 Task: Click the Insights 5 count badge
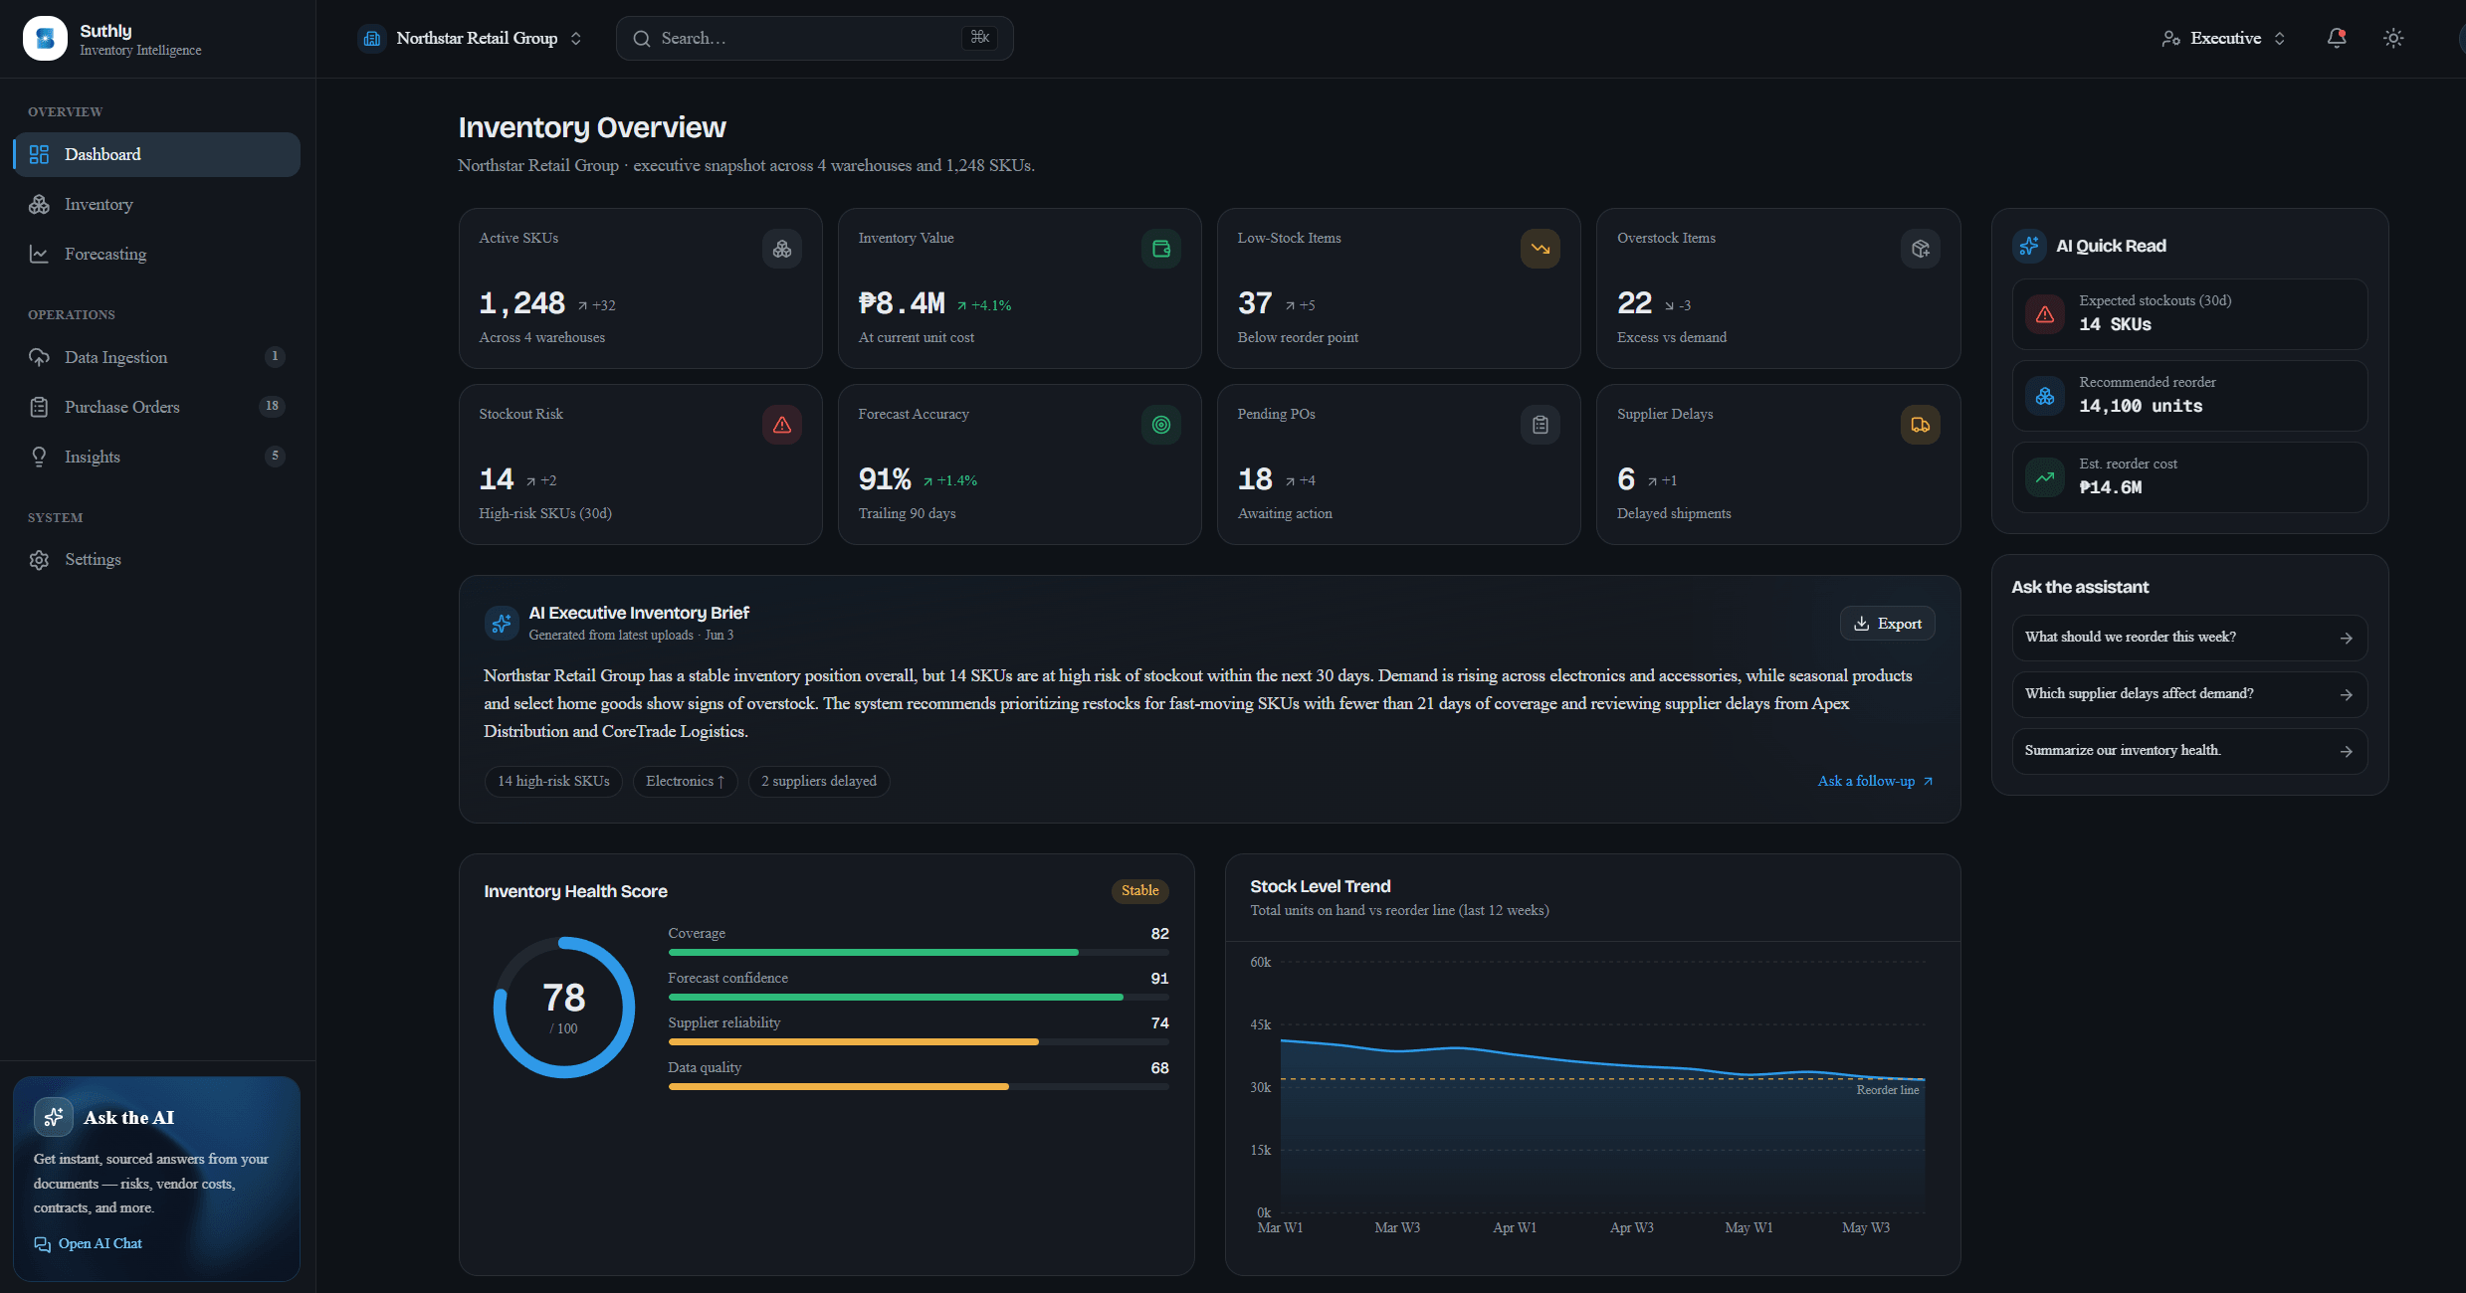275,456
